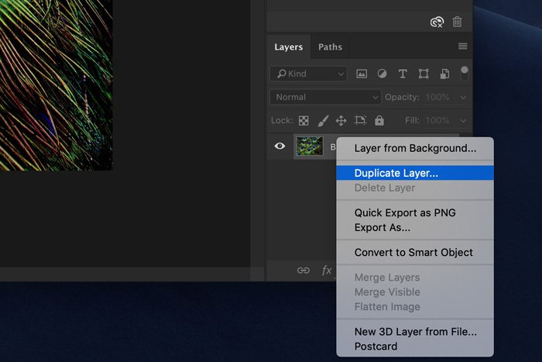Filter layers by adjustment layer icon
Viewport: 542px width, 362px height.
tap(382, 74)
